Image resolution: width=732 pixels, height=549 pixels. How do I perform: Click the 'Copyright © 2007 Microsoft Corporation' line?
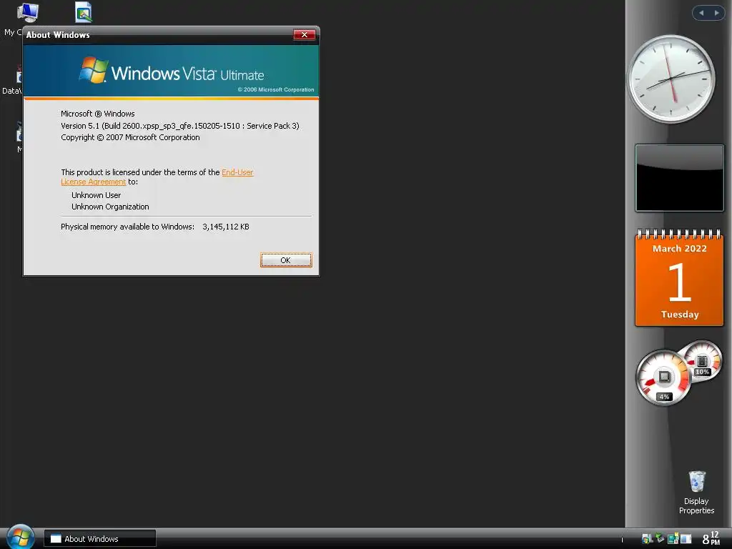tap(130, 137)
